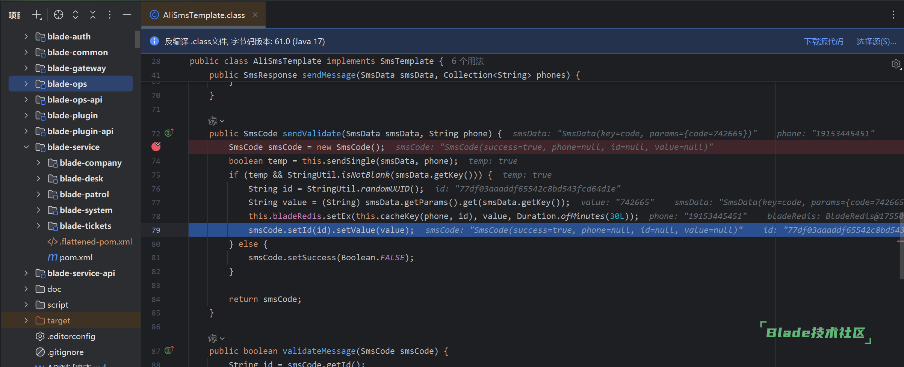Expand the blade-auth module
The image size is (904, 367).
click(x=26, y=36)
